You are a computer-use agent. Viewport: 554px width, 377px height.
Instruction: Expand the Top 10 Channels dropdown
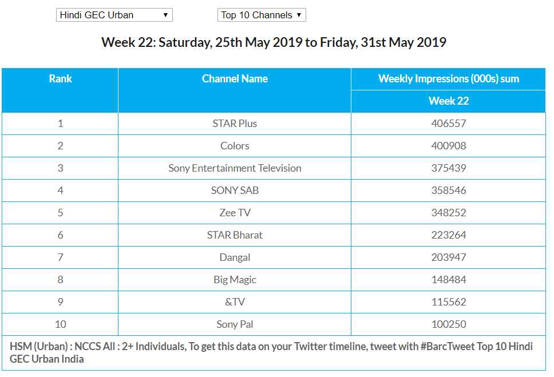tap(262, 15)
